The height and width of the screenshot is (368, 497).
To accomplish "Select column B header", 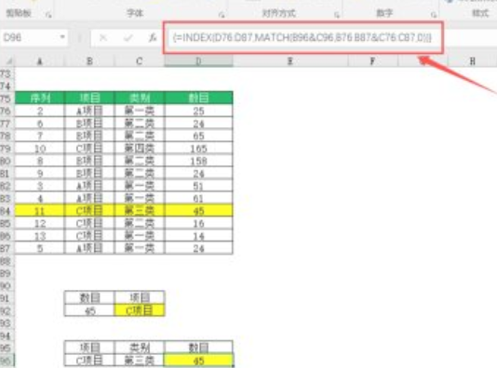I will [89, 61].
